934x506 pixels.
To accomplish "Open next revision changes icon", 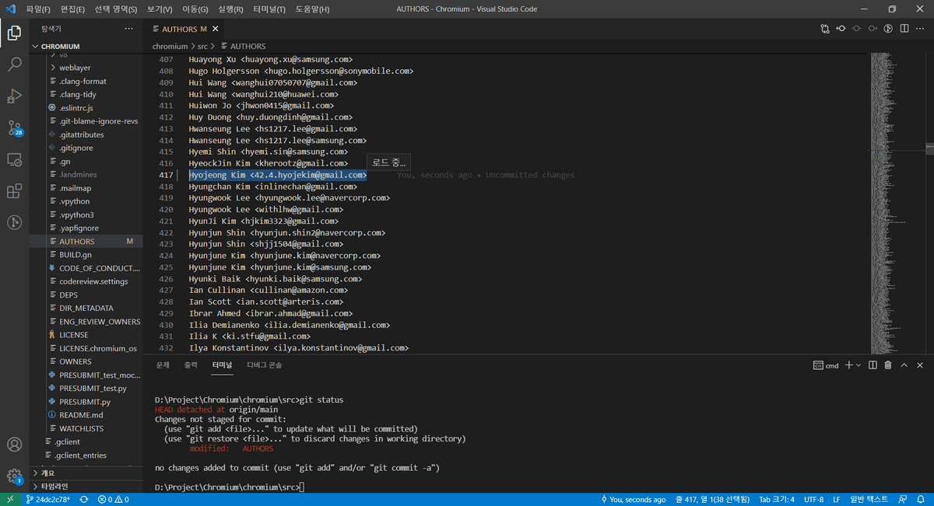I will point(872,29).
